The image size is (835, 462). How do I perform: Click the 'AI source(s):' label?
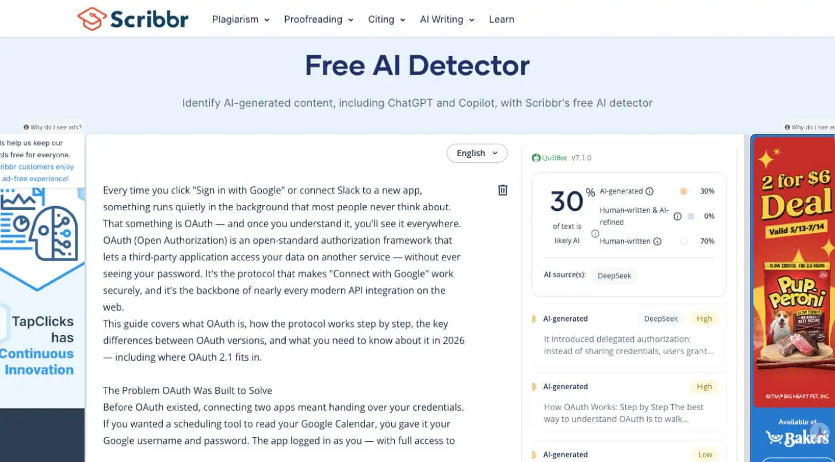(564, 275)
